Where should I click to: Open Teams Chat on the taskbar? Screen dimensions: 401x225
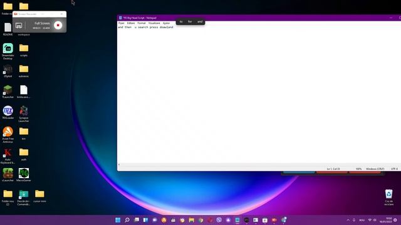(x=155, y=220)
